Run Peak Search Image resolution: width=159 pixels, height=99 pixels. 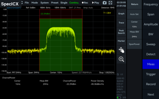click(121, 32)
